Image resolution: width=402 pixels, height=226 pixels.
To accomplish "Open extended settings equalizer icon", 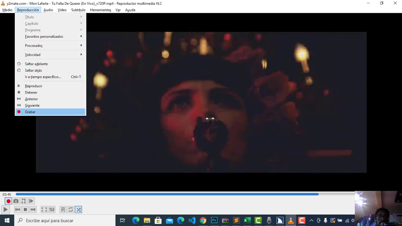I will click(x=52, y=209).
